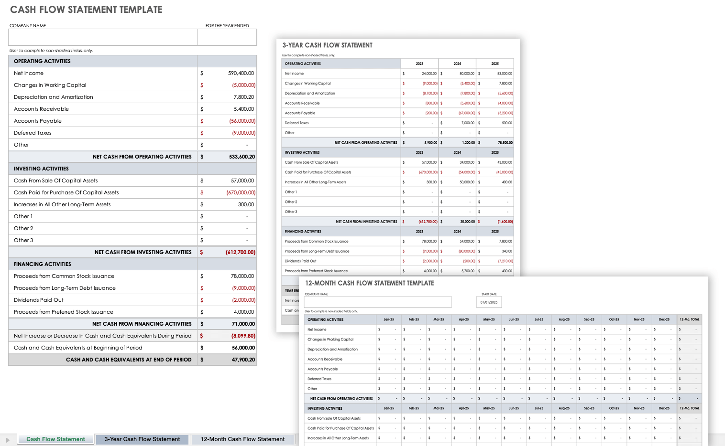Select Net Cash From Operating Activities total 533,600.20

click(x=242, y=157)
